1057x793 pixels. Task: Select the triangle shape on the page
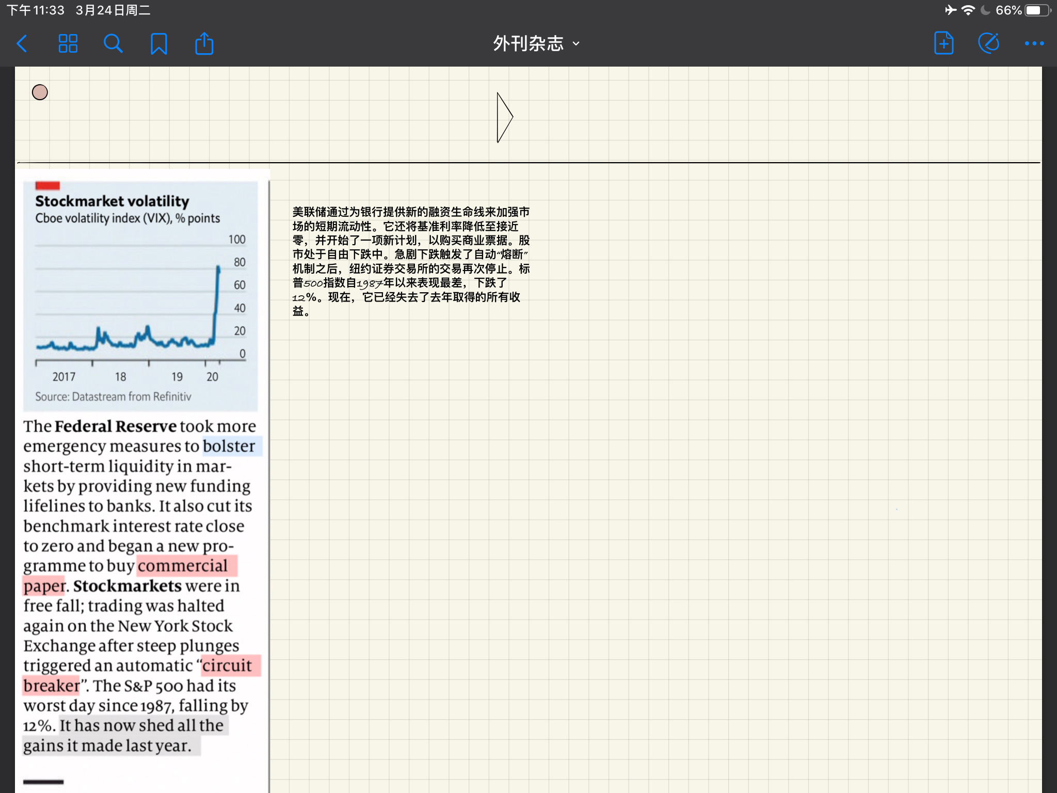click(503, 118)
